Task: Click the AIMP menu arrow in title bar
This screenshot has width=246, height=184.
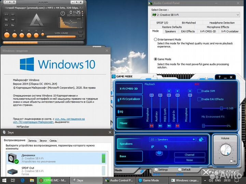Action: tap(5, 2)
